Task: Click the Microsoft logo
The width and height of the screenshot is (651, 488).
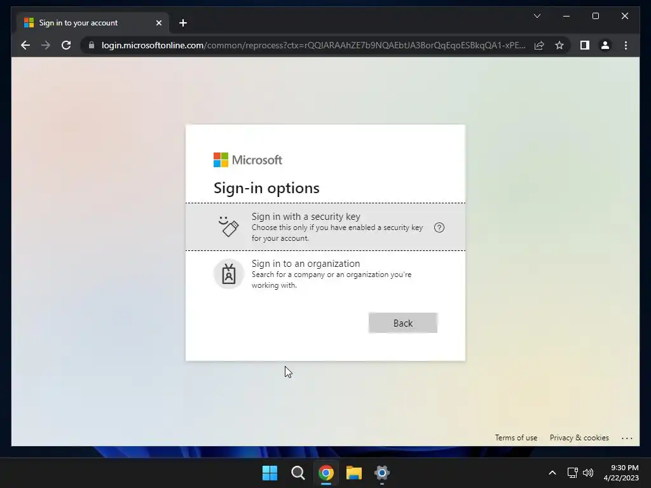Action: (248, 159)
